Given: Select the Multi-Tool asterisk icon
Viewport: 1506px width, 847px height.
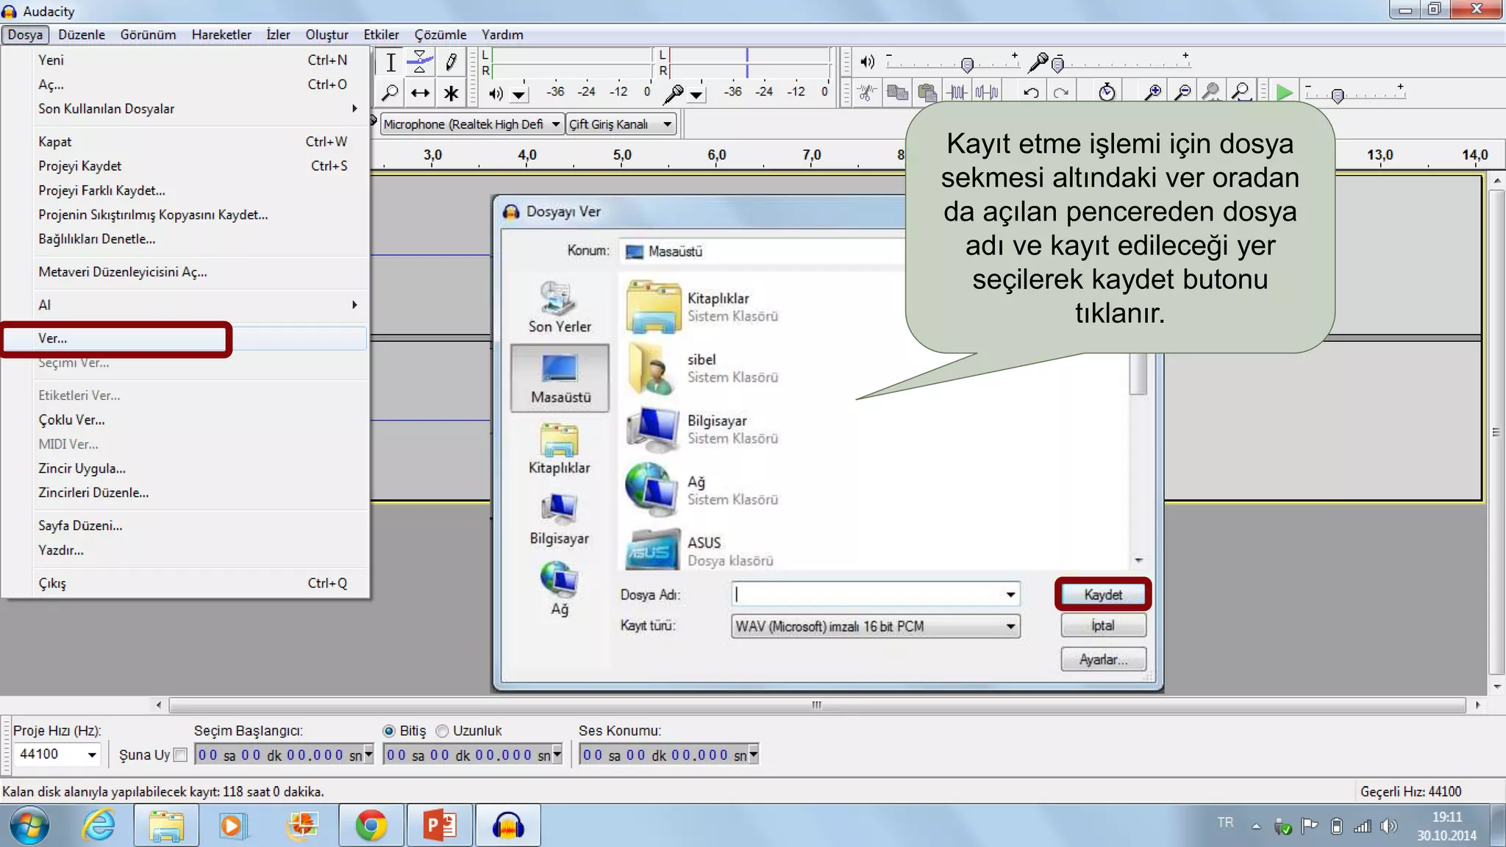Looking at the screenshot, I should click(450, 93).
